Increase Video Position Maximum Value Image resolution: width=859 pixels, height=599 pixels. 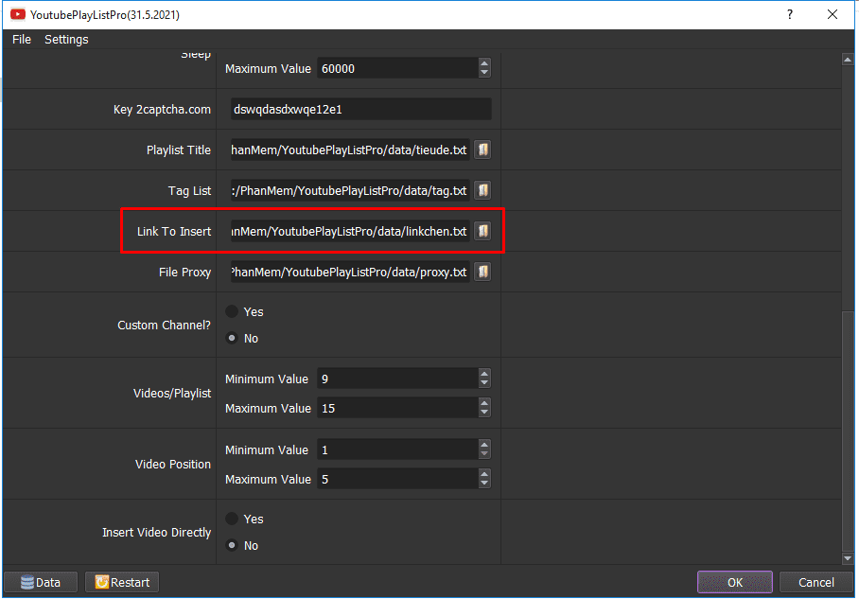pyautogui.click(x=483, y=475)
